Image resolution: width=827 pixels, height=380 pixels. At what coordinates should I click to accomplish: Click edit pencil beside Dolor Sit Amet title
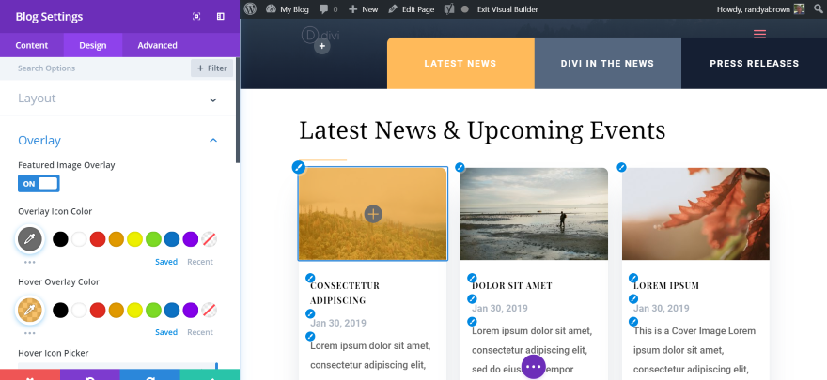pos(472,278)
